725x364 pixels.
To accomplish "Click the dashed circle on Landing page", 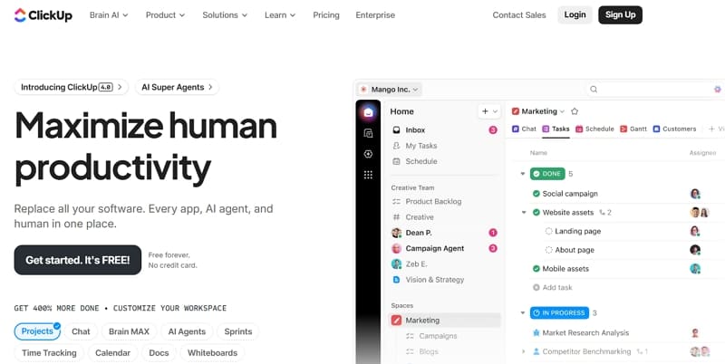I will (548, 231).
